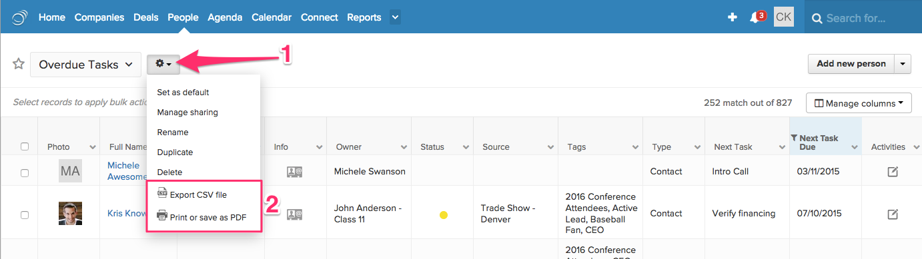Click the yellow status dot in Kris row
This screenshot has height=259, width=922.
[444, 214]
